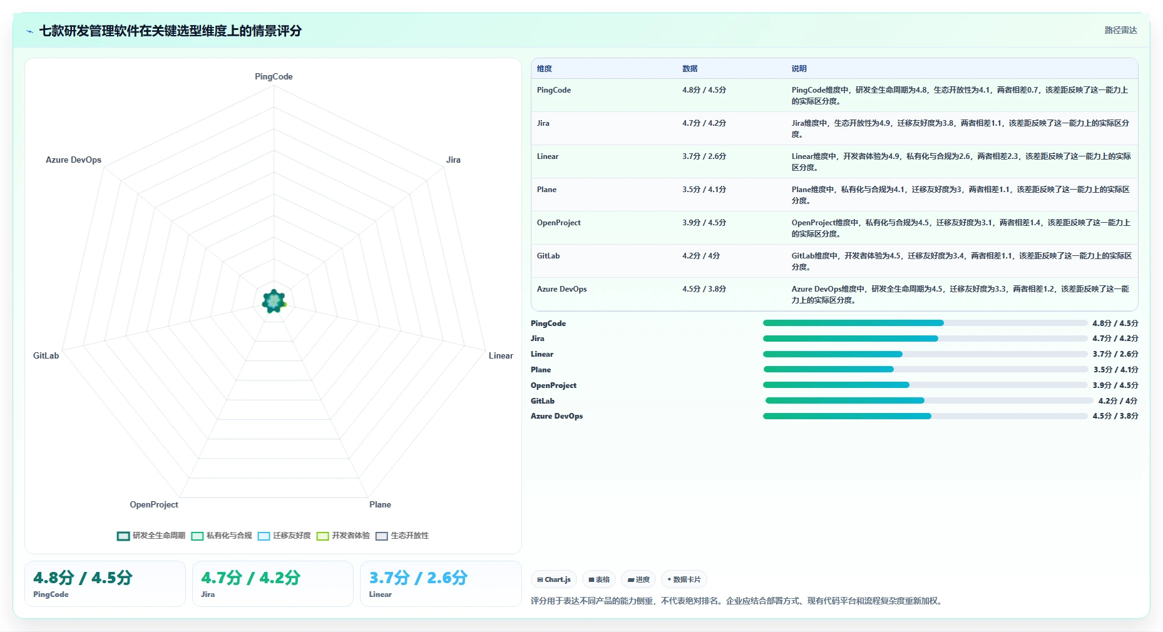The height and width of the screenshot is (632, 1163).
Task: Open the PingCode 4.8分 / 4.5分 data card
Action: click(105, 584)
